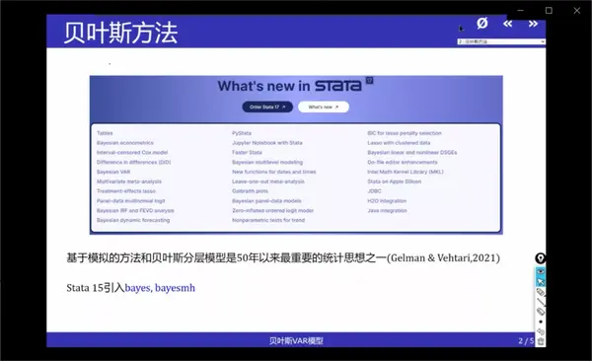Click 'Do-file editor enhancements' entry

click(403, 162)
